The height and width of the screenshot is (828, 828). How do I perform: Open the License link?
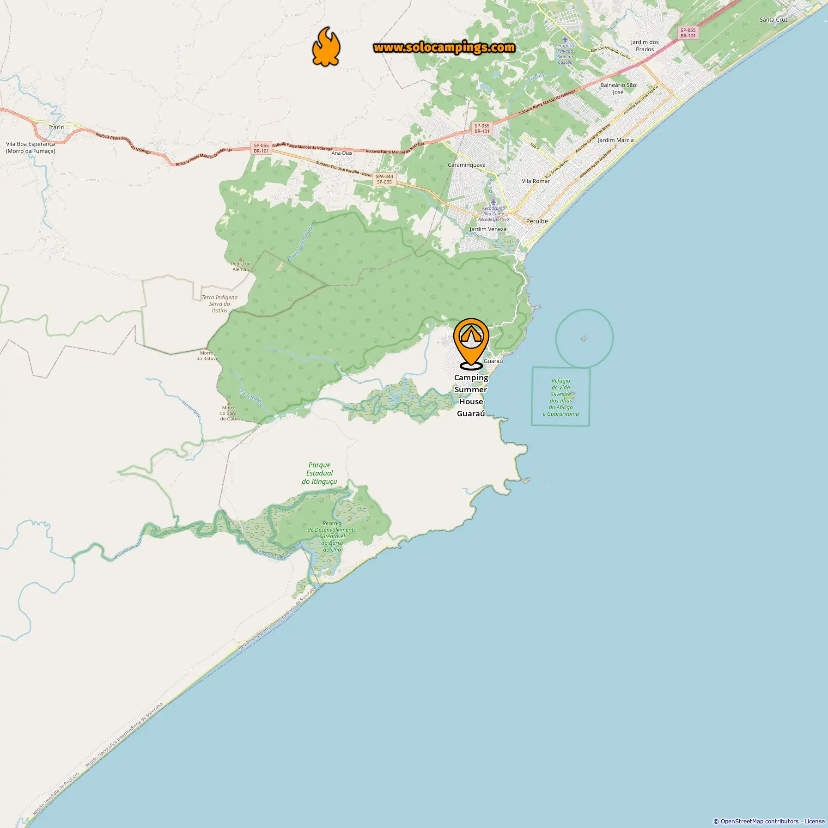(814, 821)
